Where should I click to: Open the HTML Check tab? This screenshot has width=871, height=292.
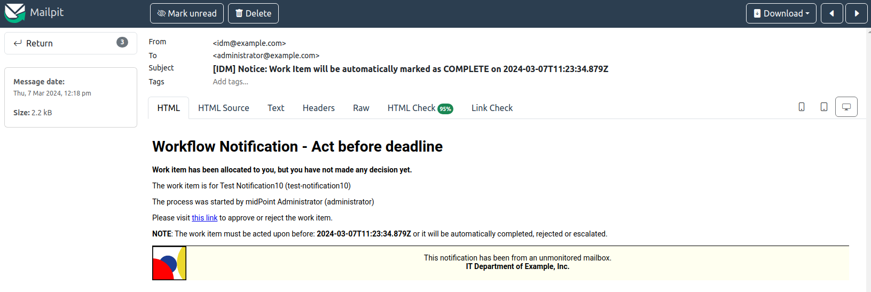(x=420, y=108)
